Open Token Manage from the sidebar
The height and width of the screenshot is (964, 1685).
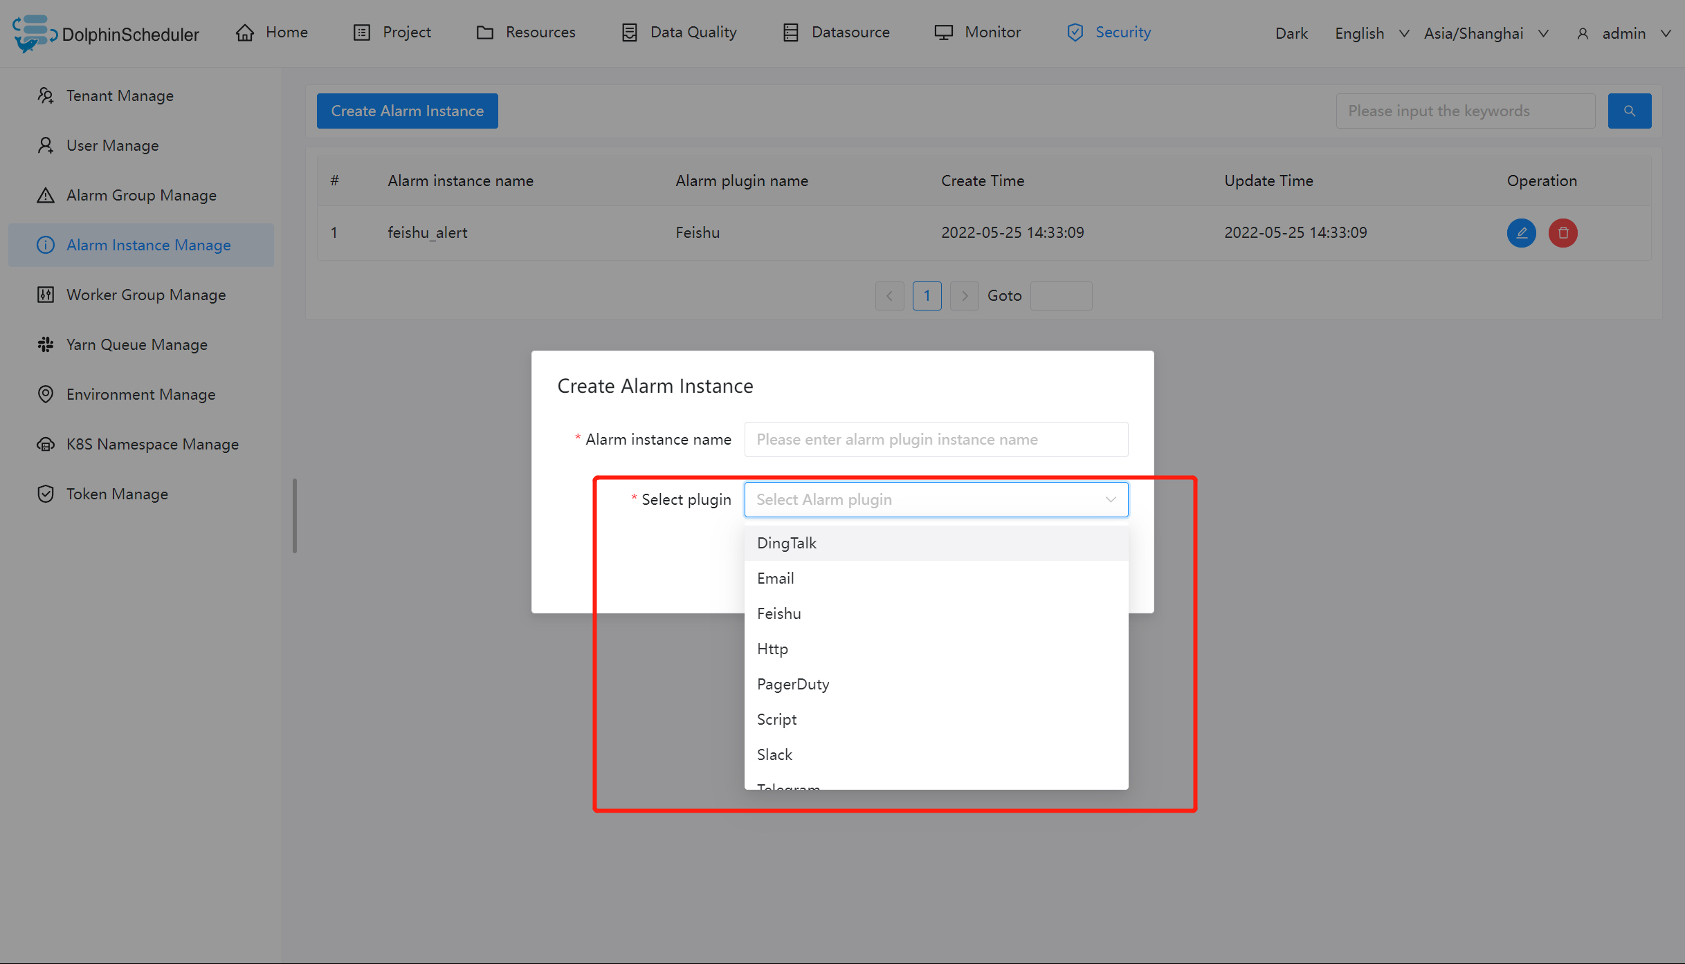[117, 494]
